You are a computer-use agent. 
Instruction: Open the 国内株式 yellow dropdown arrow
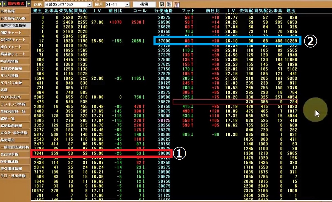point(29,4)
